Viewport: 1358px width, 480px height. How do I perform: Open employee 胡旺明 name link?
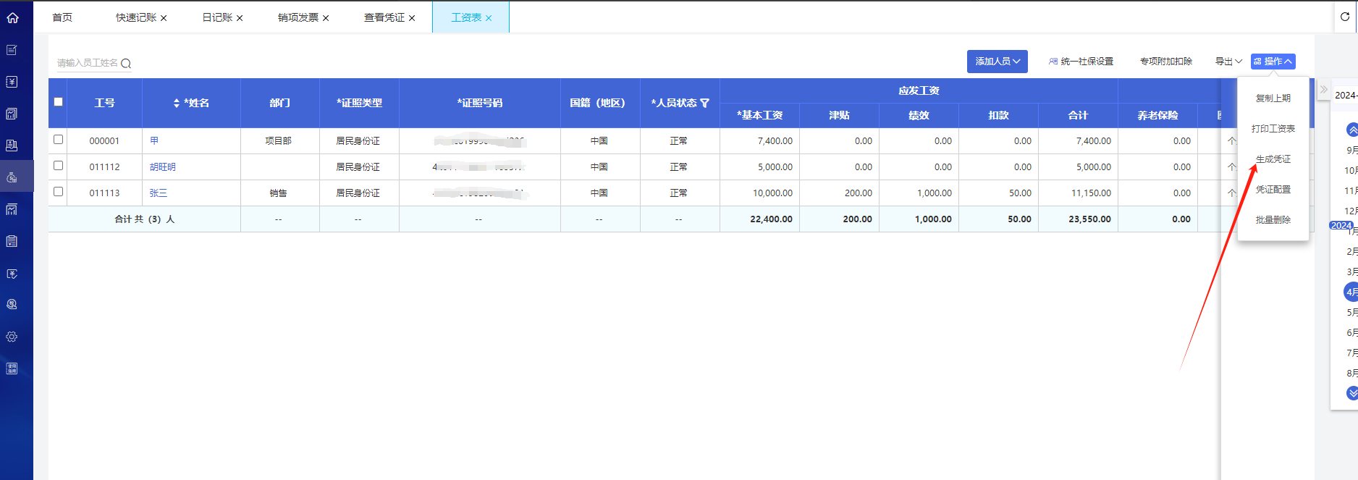tap(163, 167)
